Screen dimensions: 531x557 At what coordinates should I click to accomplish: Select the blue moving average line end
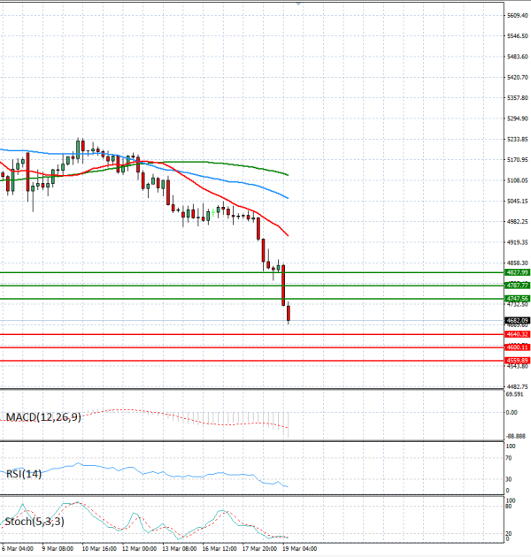click(x=288, y=196)
